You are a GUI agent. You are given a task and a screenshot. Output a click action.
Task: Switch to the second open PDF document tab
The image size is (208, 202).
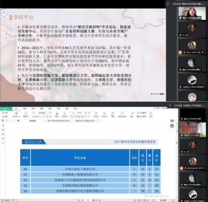(60, 121)
